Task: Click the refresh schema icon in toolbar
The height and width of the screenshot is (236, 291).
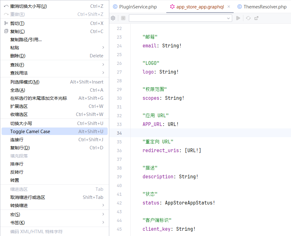Action: (x=248, y=18)
